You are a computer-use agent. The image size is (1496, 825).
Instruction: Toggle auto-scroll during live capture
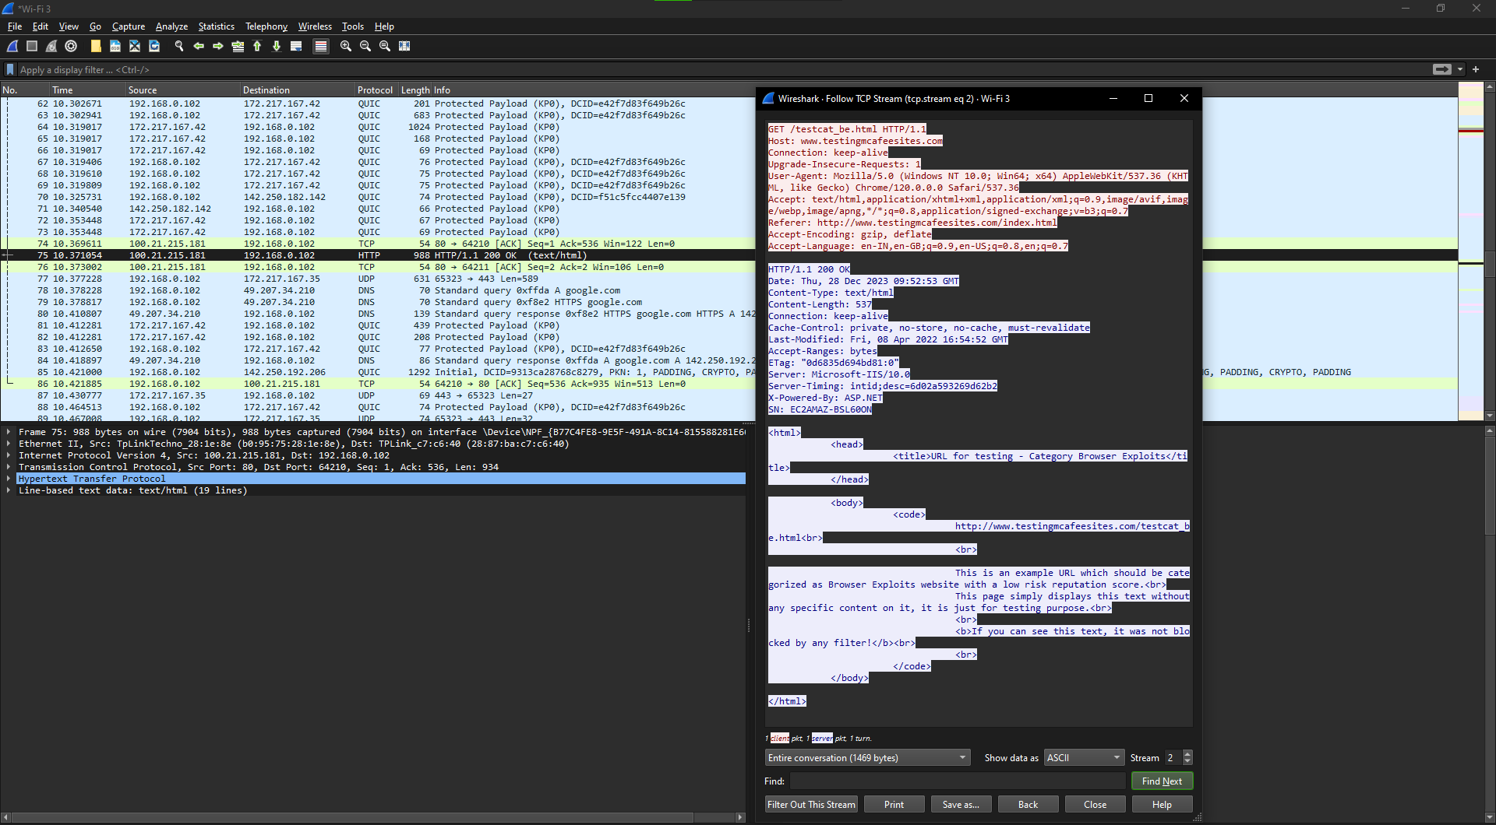coord(296,46)
